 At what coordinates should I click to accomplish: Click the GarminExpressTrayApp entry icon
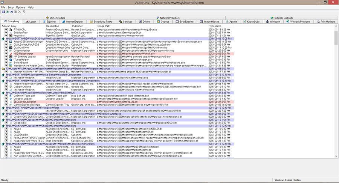pyautogui.click(x=11, y=105)
